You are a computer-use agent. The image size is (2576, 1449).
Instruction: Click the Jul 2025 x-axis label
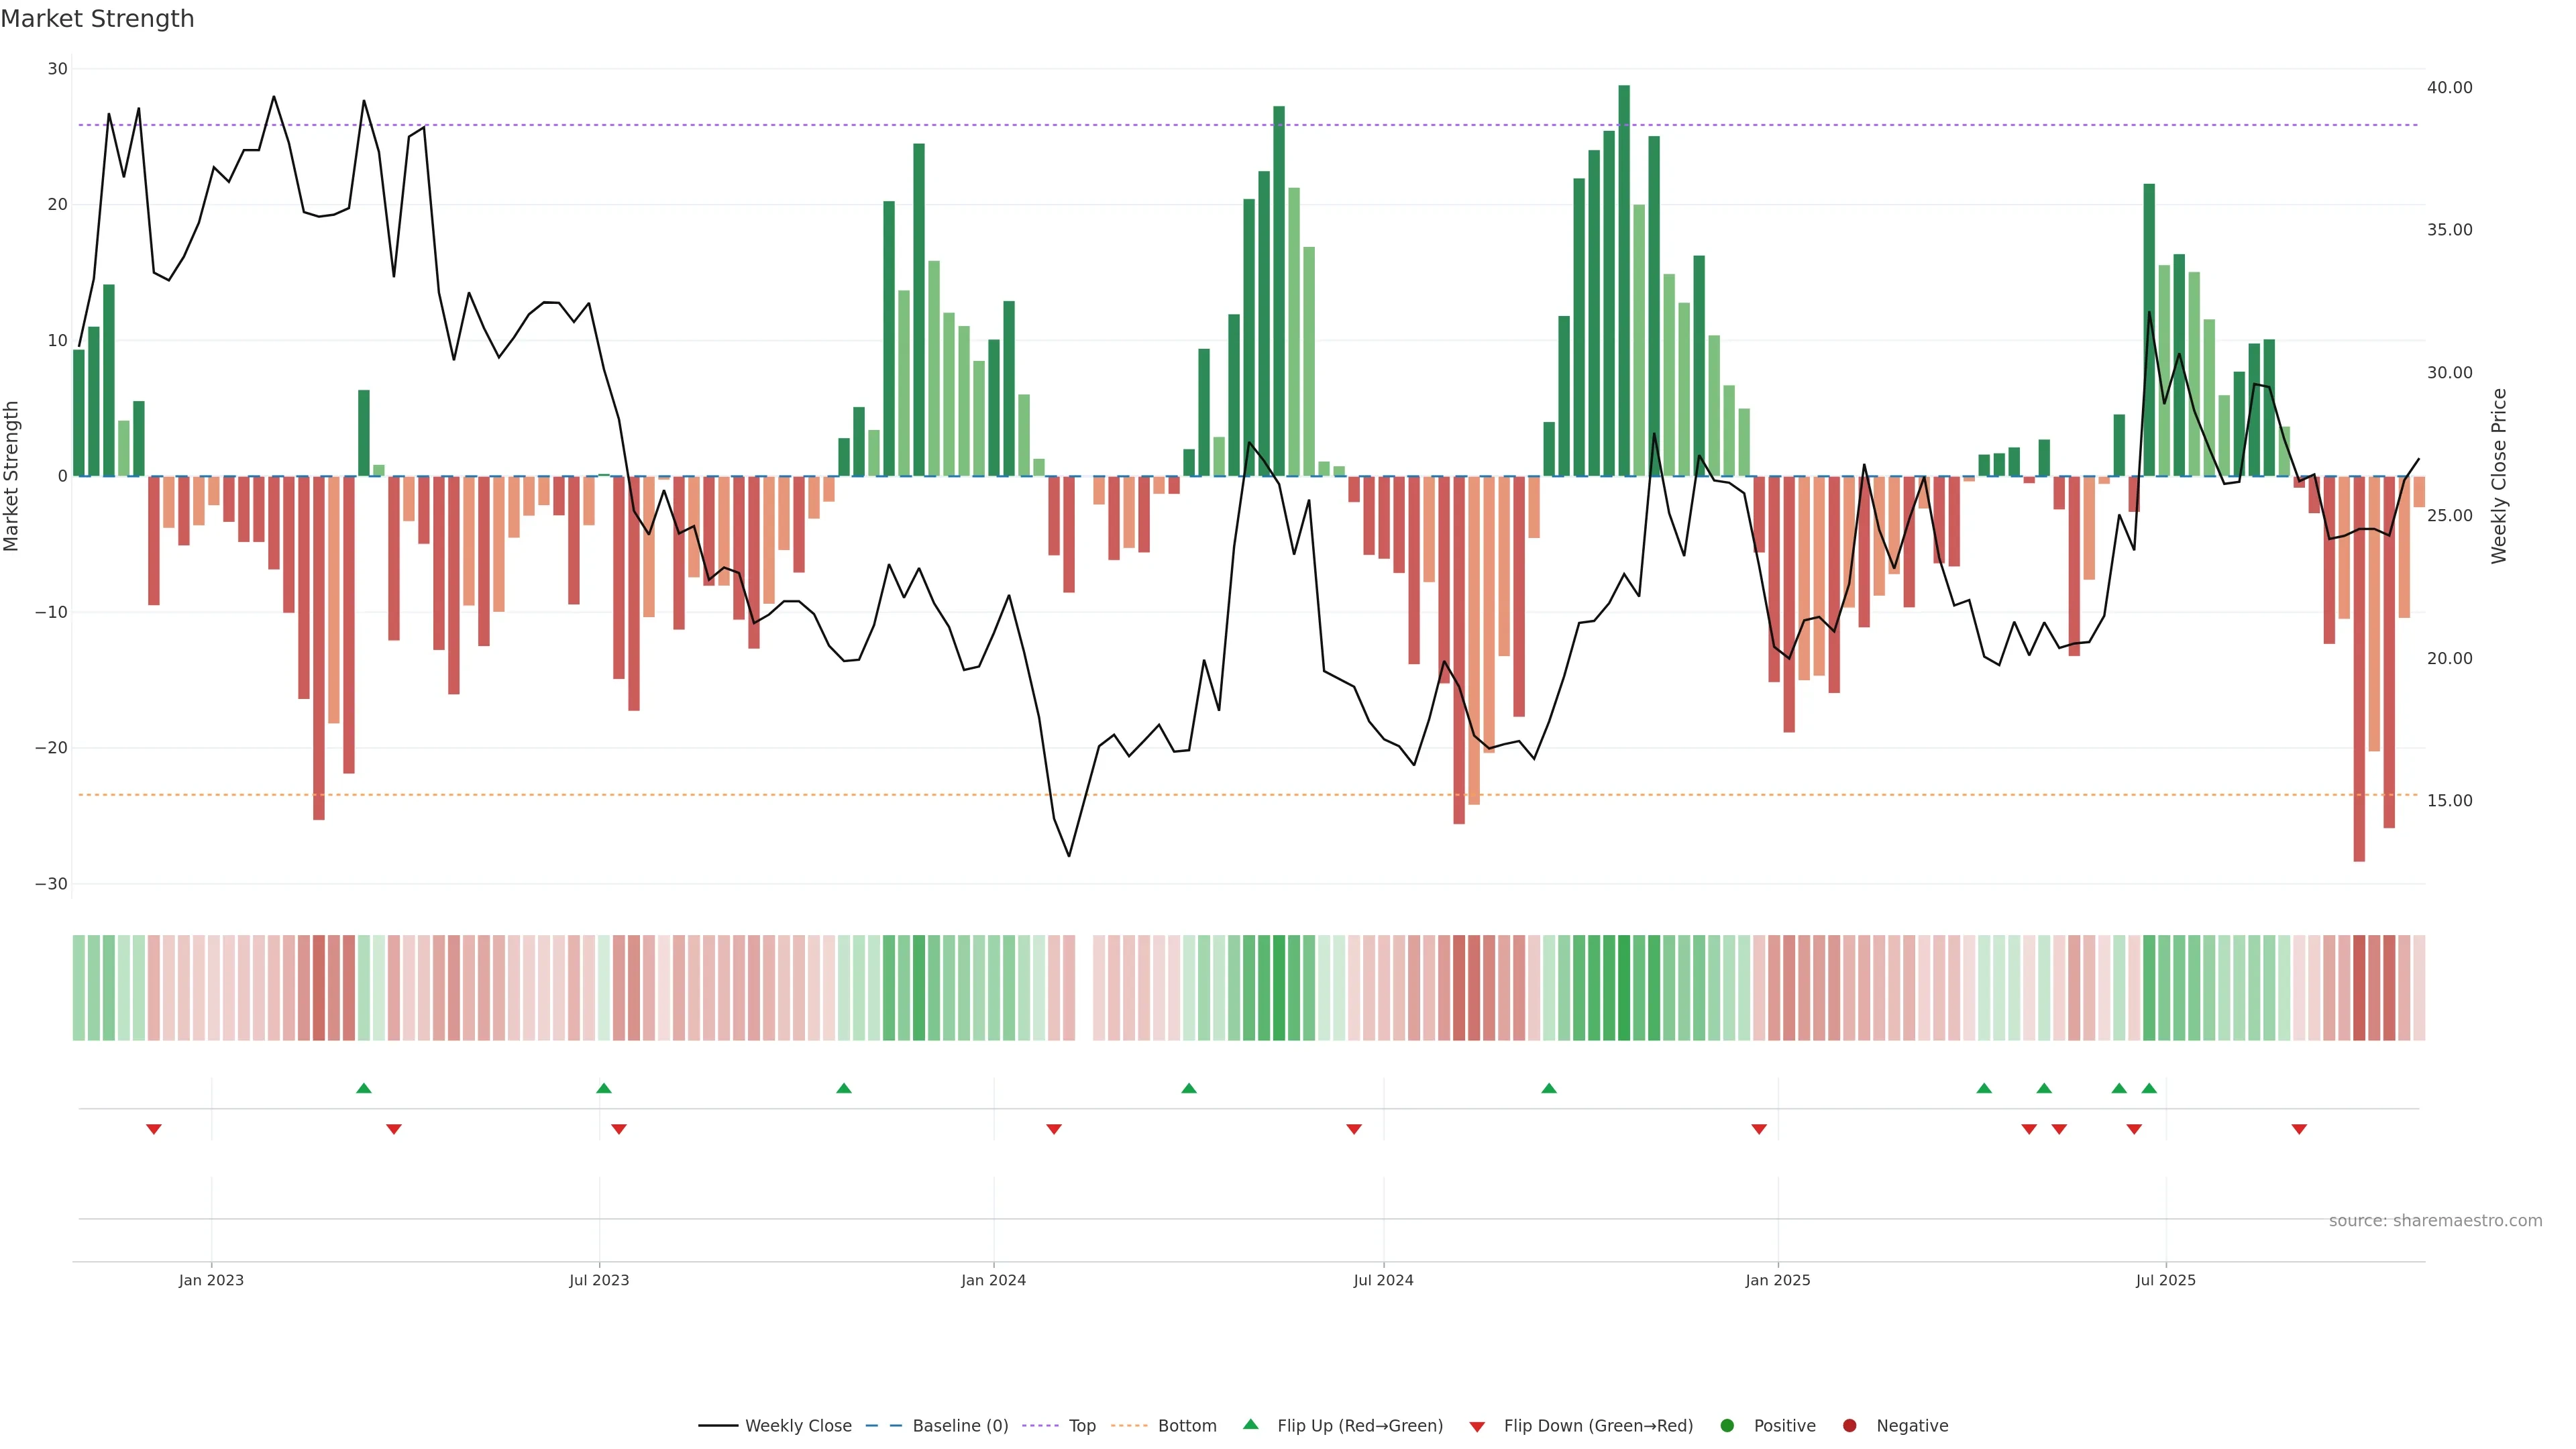tap(2165, 1280)
